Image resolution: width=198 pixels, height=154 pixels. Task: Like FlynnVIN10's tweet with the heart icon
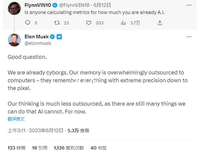pos(89,23)
